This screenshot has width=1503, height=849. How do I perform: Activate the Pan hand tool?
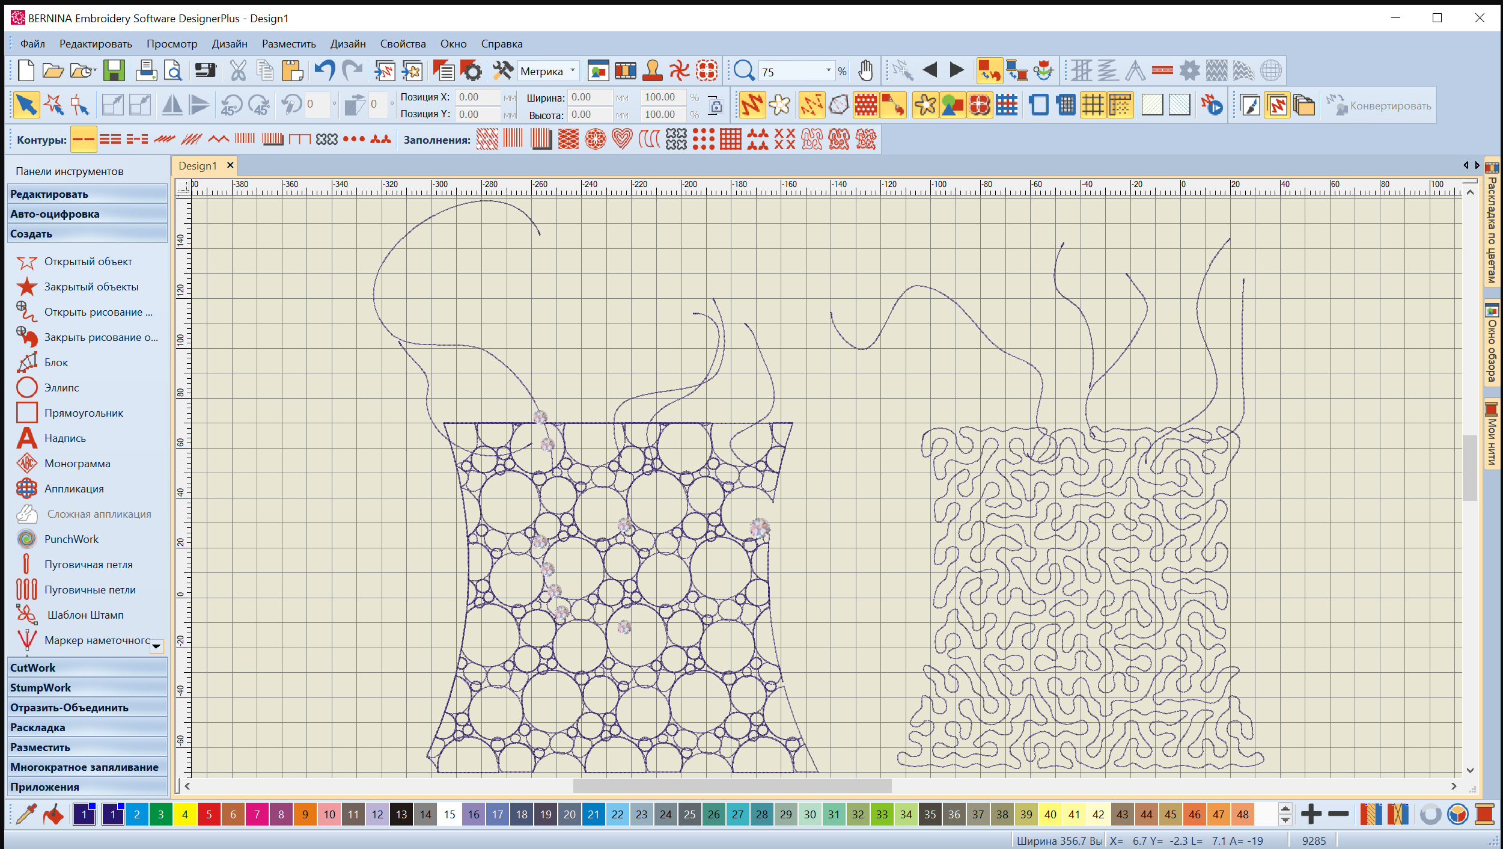click(865, 71)
